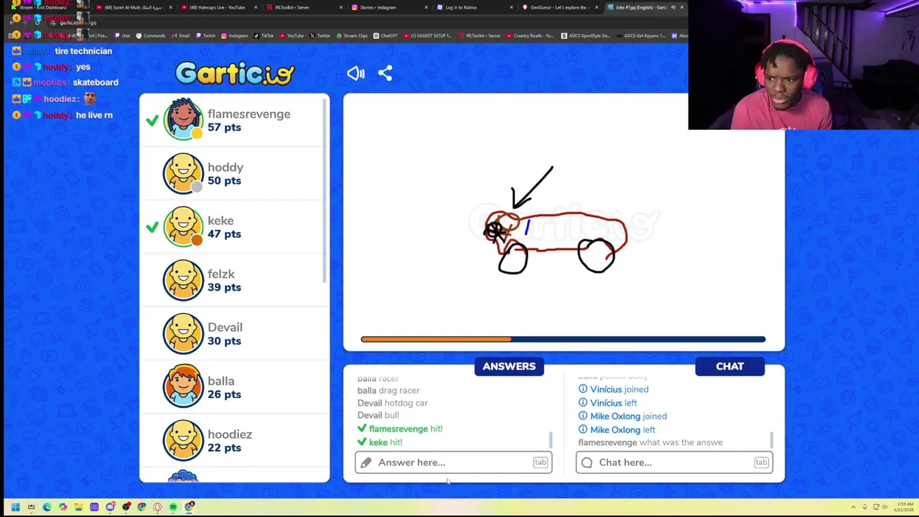
Task: Click hoodiez's avatar icon
Action: tap(184, 440)
